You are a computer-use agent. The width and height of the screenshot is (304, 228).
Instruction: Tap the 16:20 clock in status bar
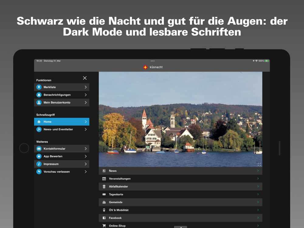(x=39, y=61)
